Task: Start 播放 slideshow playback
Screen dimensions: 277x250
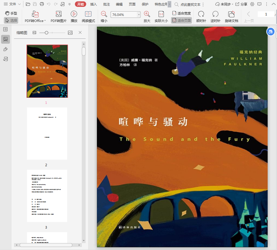Action: [74, 17]
